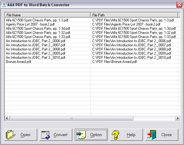Close the window with the red X
The image size is (184, 145).
179,5
